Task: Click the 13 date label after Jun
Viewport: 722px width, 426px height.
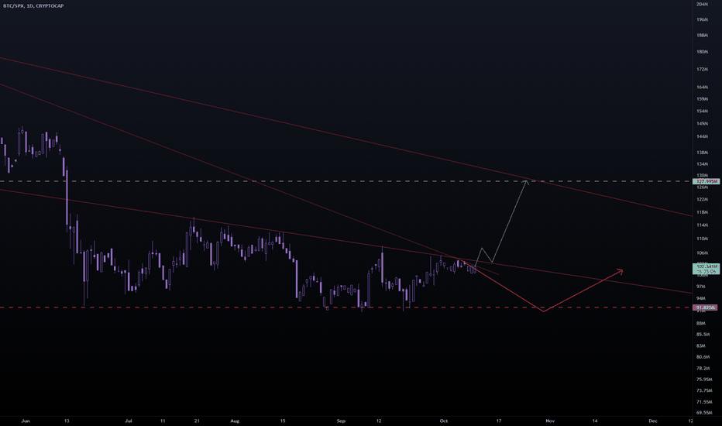Action: (x=67, y=421)
